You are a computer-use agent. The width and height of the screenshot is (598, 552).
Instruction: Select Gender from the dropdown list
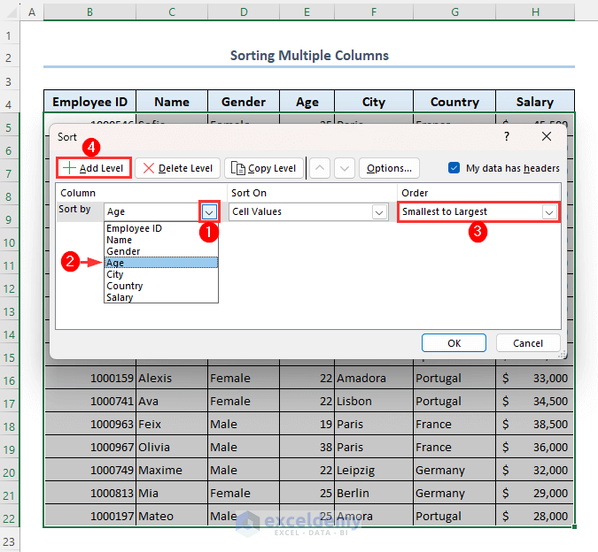[x=122, y=251]
